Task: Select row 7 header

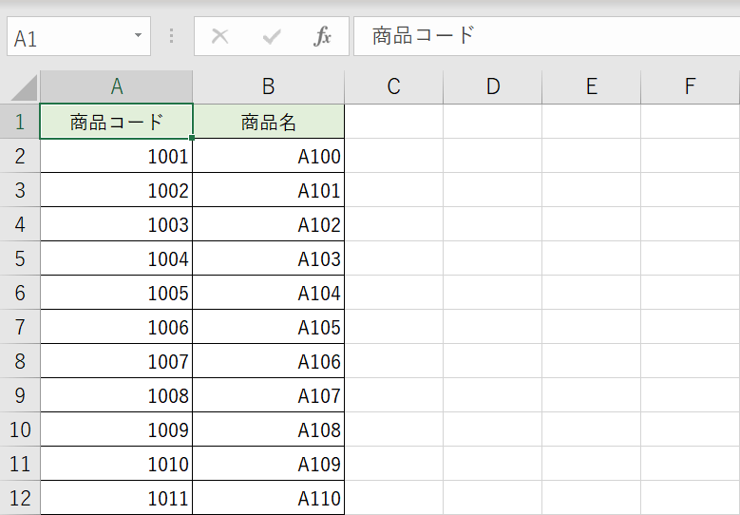Action: [20, 327]
